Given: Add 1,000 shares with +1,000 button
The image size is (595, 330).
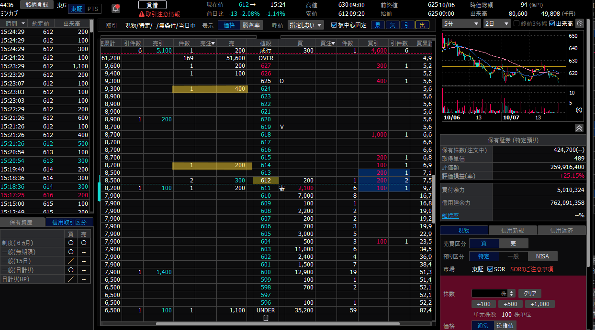Looking at the screenshot, I should (x=540, y=304).
